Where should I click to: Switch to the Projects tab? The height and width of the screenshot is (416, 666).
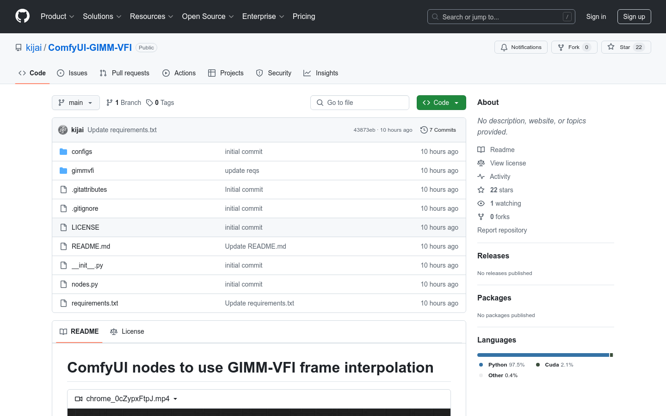226,73
